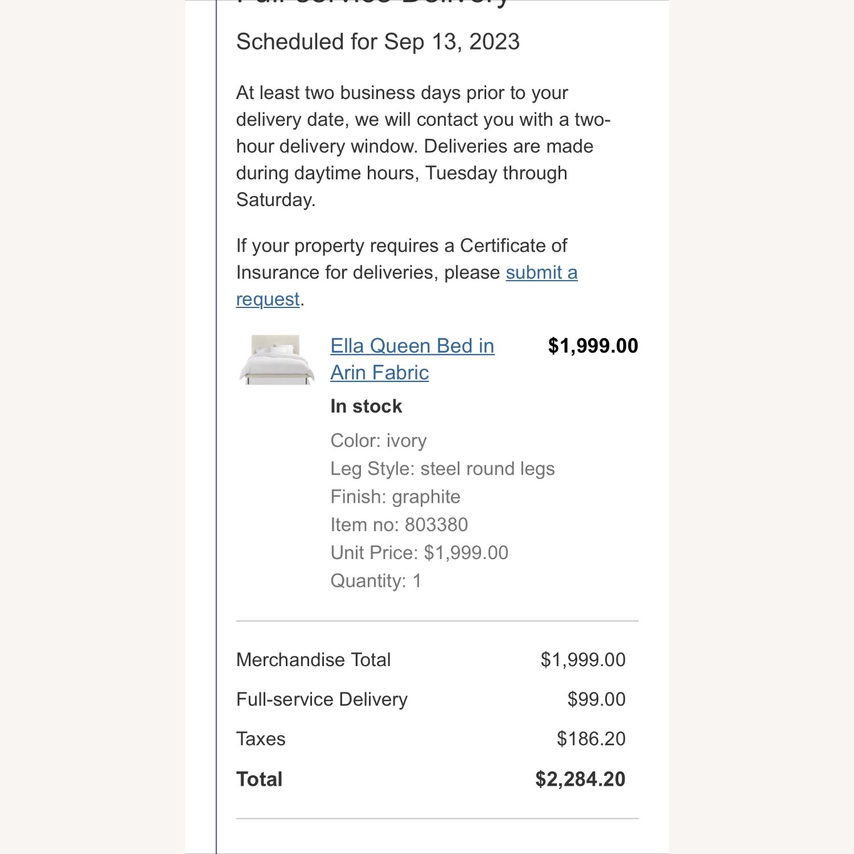This screenshot has width=854, height=854.
Task: Click the 'Taxes' label
Action: (x=261, y=739)
